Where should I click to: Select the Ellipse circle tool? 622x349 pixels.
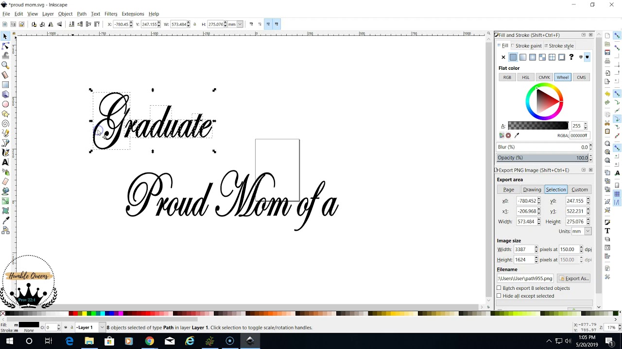(5, 104)
